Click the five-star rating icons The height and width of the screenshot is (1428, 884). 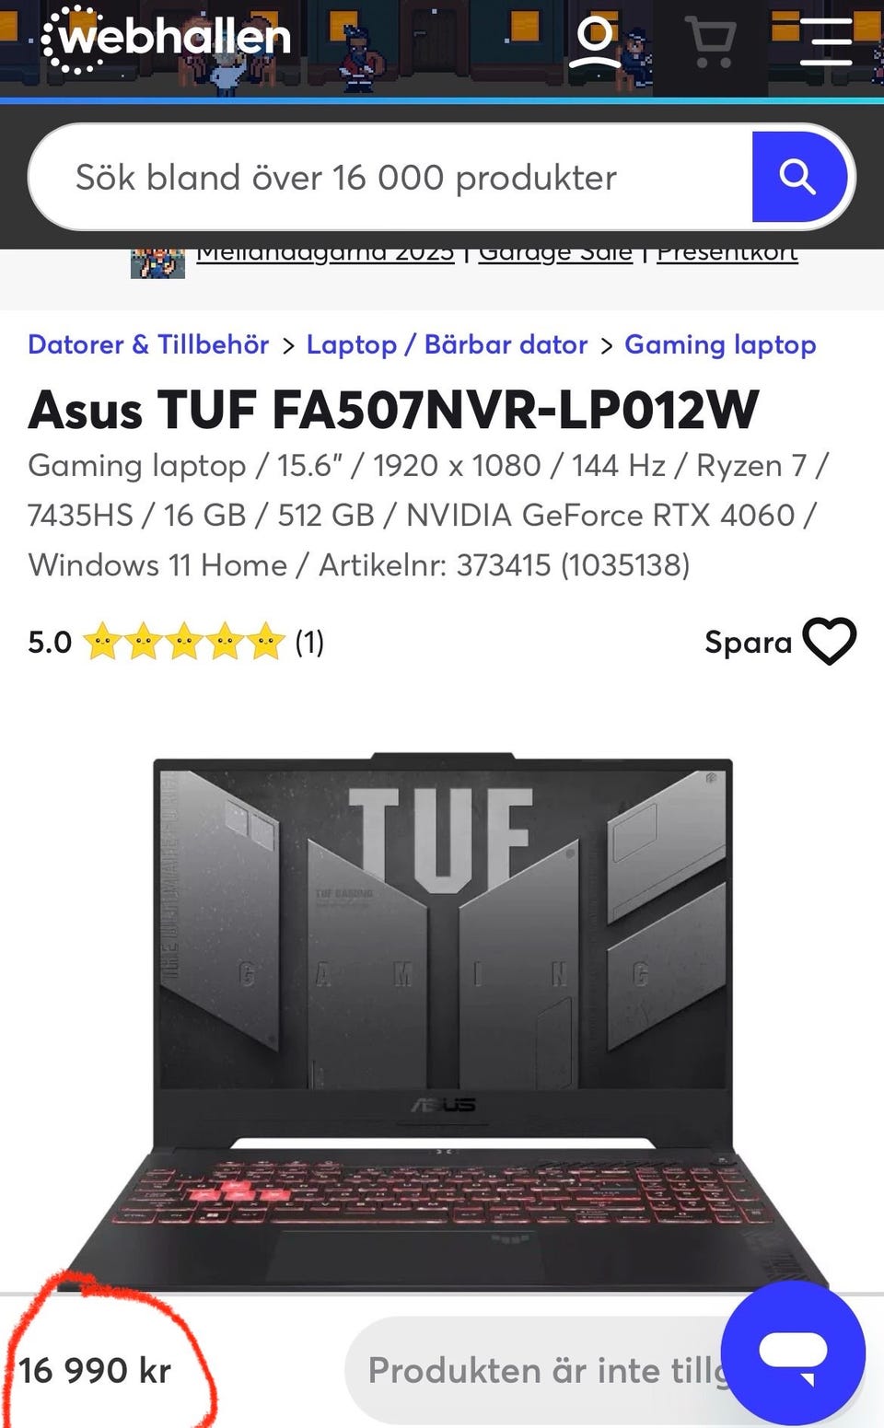184,642
